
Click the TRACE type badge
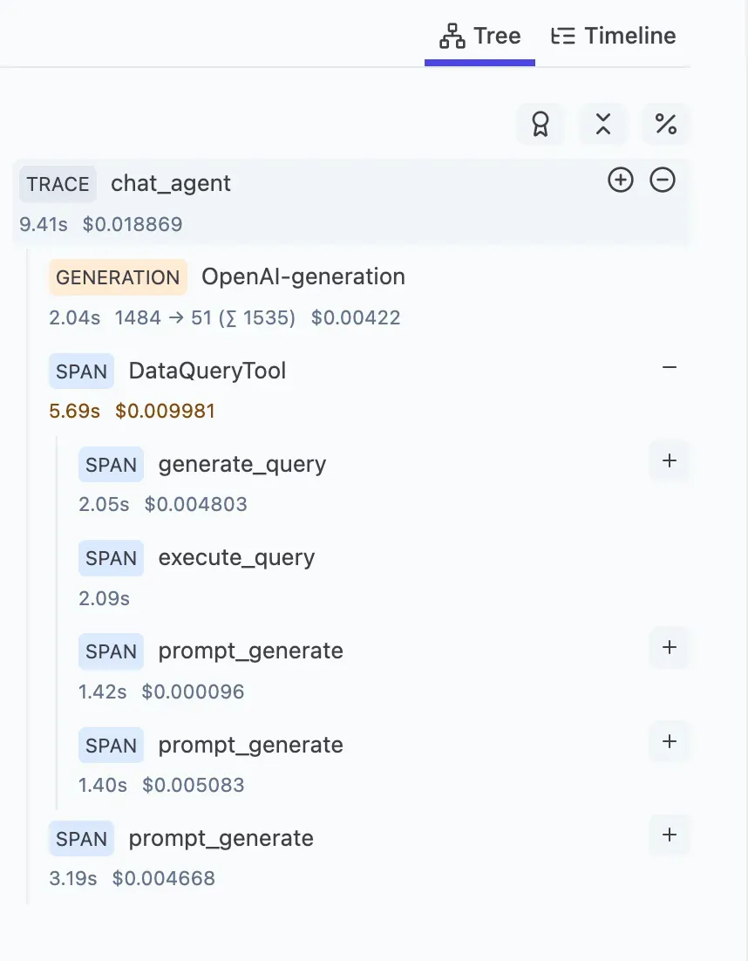click(x=58, y=184)
